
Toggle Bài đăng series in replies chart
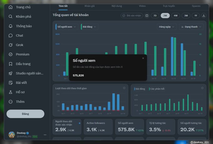[140, 89]
